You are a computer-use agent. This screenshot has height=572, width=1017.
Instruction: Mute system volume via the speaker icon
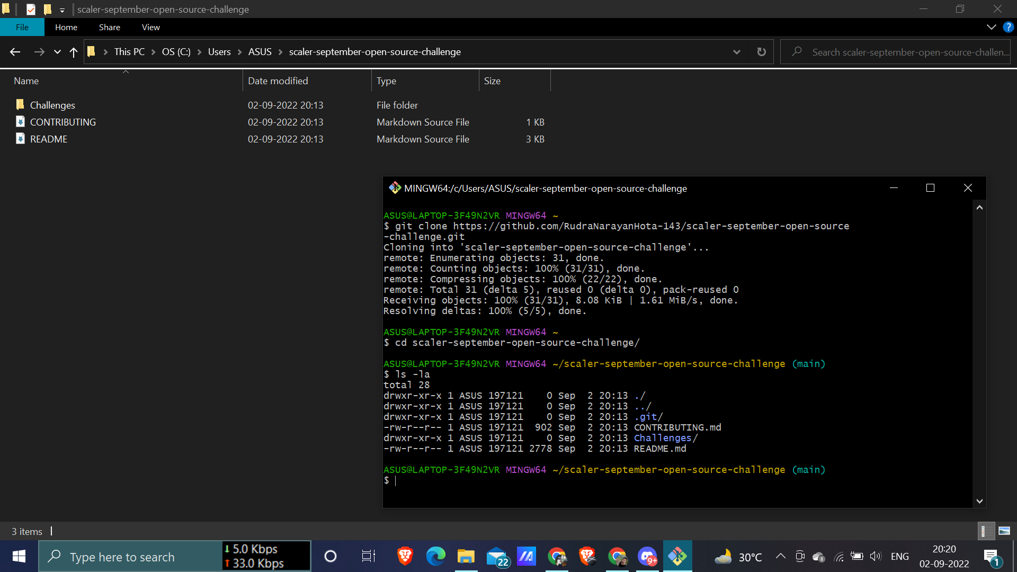875,556
